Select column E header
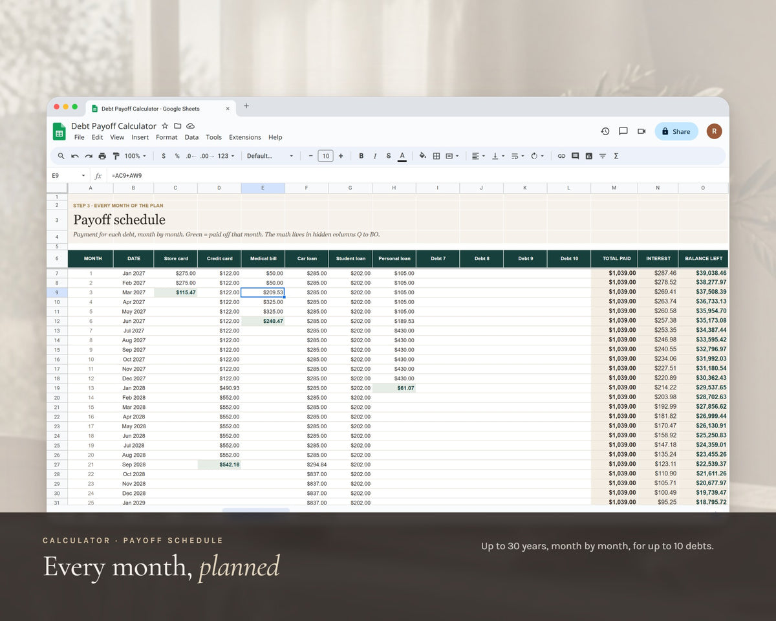This screenshot has height=621, width=776. pyautogui.click(x=263, y=188)
